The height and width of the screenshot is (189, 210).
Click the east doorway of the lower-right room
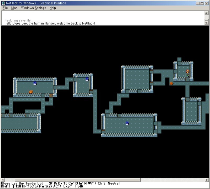(199, 103)
